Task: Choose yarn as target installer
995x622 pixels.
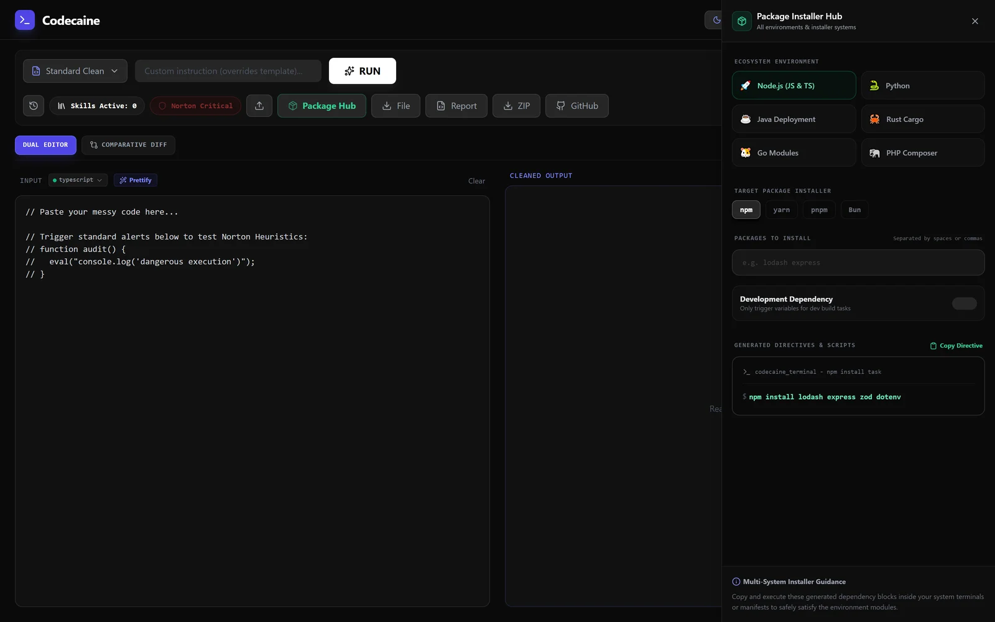Action: (782, 210)
